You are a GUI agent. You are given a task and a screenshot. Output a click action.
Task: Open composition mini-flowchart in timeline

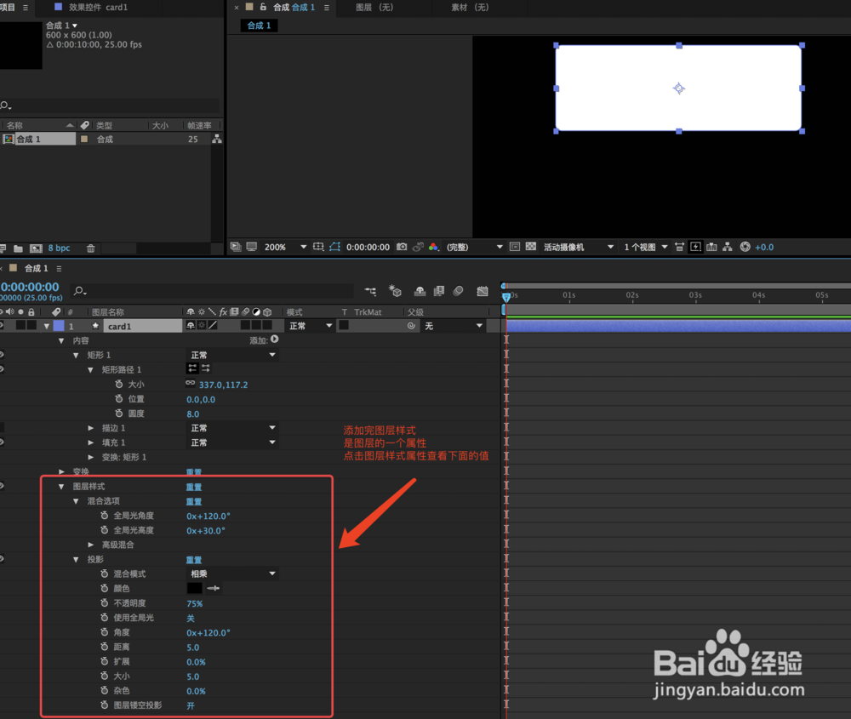coord(371,291)
